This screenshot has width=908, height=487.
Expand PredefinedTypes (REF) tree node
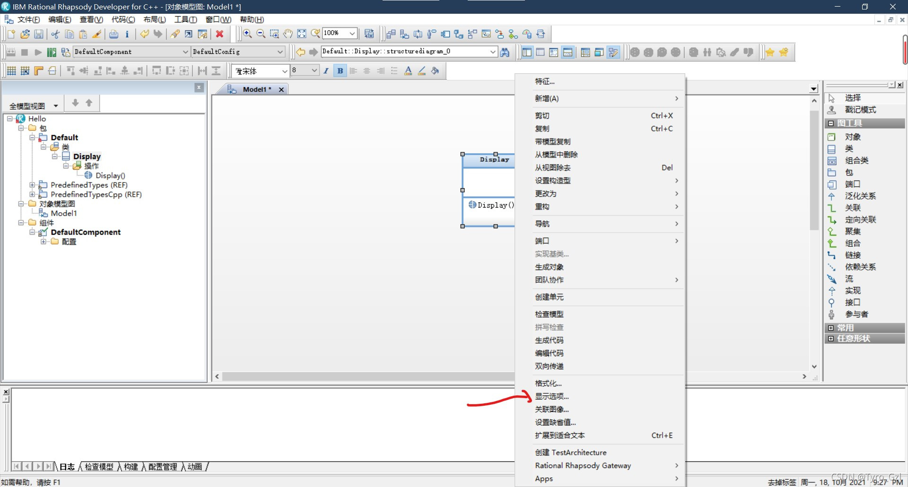[32, 185]
